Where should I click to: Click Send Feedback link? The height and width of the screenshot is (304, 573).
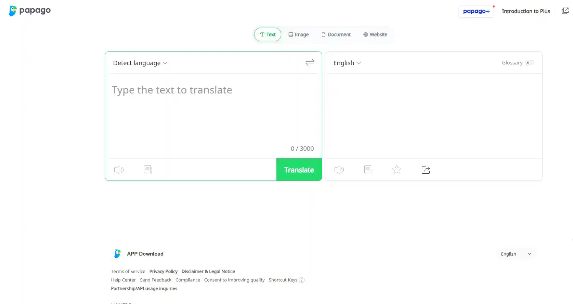pyautogui.click(x=156, y=280)
